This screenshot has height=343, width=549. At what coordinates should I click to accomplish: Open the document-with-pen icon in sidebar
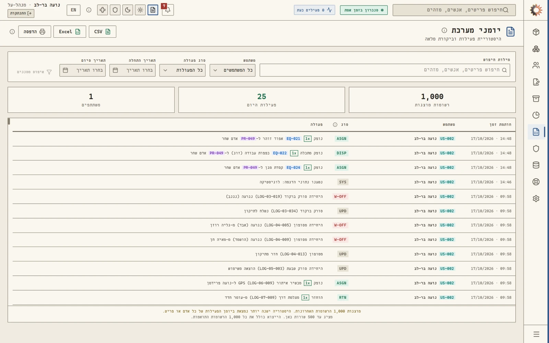coord(536,82)
